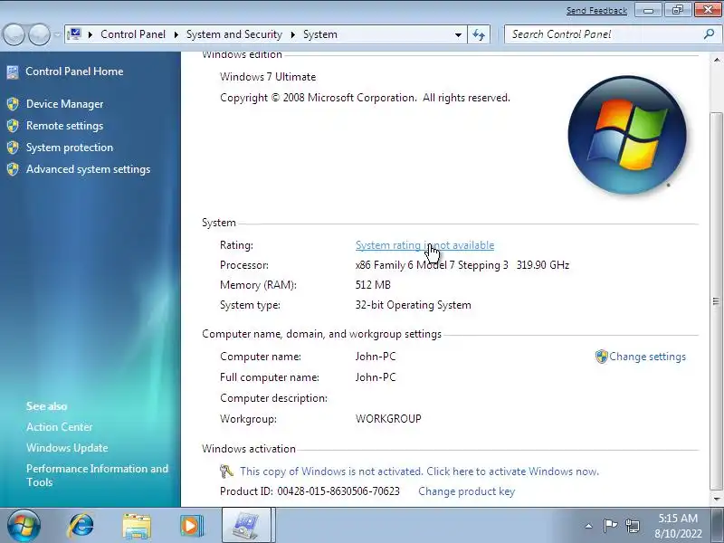
Task: Open Remote settings
Action: point(64,126)
